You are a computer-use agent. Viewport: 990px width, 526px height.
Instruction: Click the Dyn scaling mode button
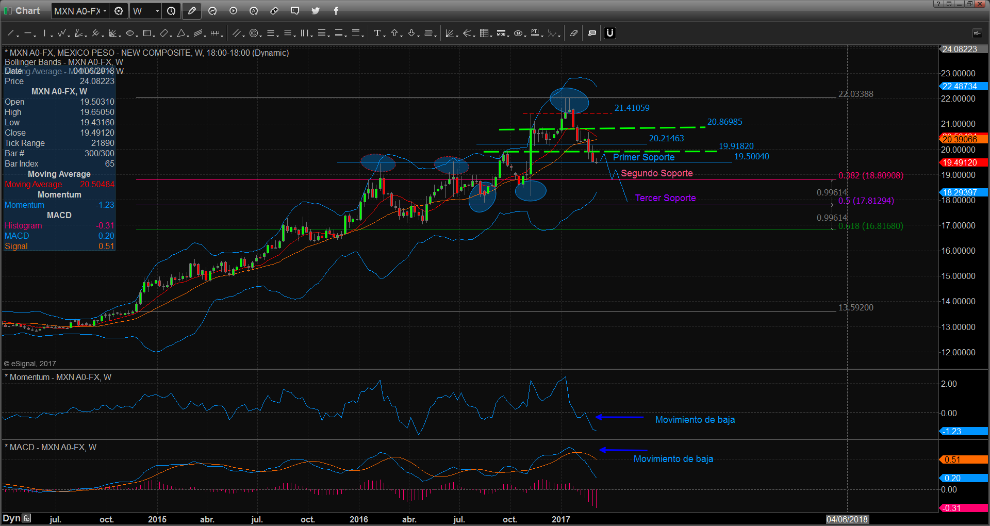pos(16,518)
